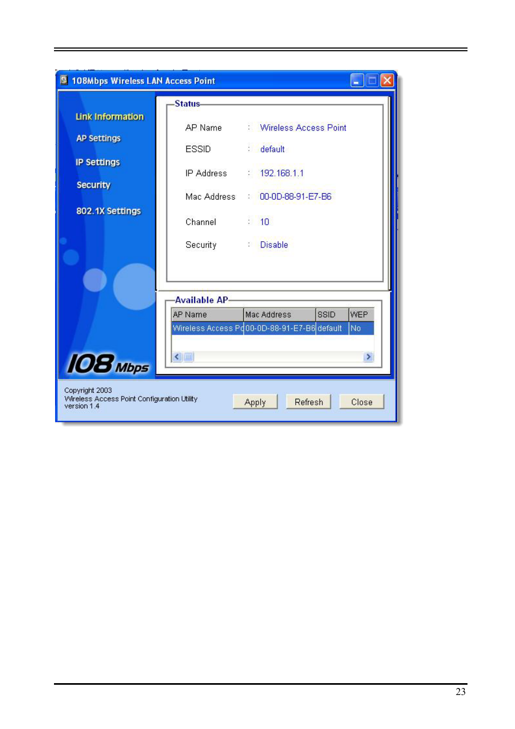Click the ESSID value default
Viewport: 515px width, 729px height.
tap(272, 149)
